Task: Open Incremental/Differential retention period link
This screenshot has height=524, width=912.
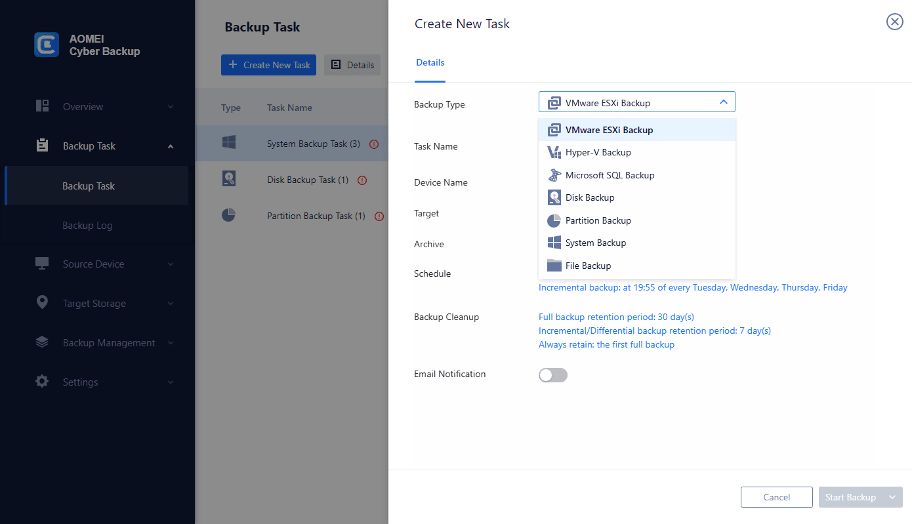Action: (655, 331)
